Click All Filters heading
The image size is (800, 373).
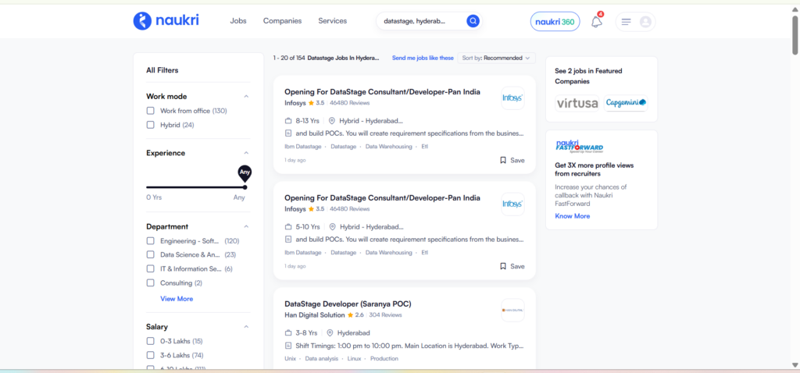[x=162, y=70]
